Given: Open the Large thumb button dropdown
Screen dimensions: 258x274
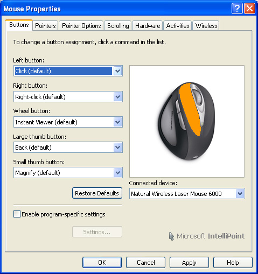Looking at the screenshot, I should tap(68, 147).
